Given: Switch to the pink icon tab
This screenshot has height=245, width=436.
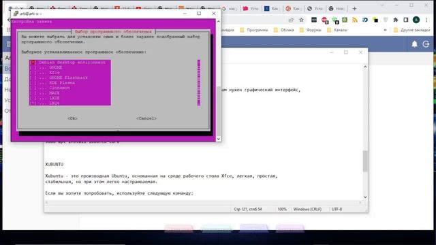Looking at the screenshot, I should (x=251, y=9).
